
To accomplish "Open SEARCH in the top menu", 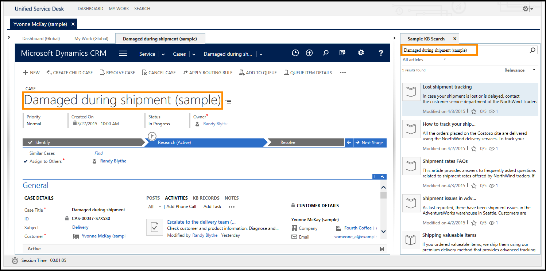I will pos(142,8).
